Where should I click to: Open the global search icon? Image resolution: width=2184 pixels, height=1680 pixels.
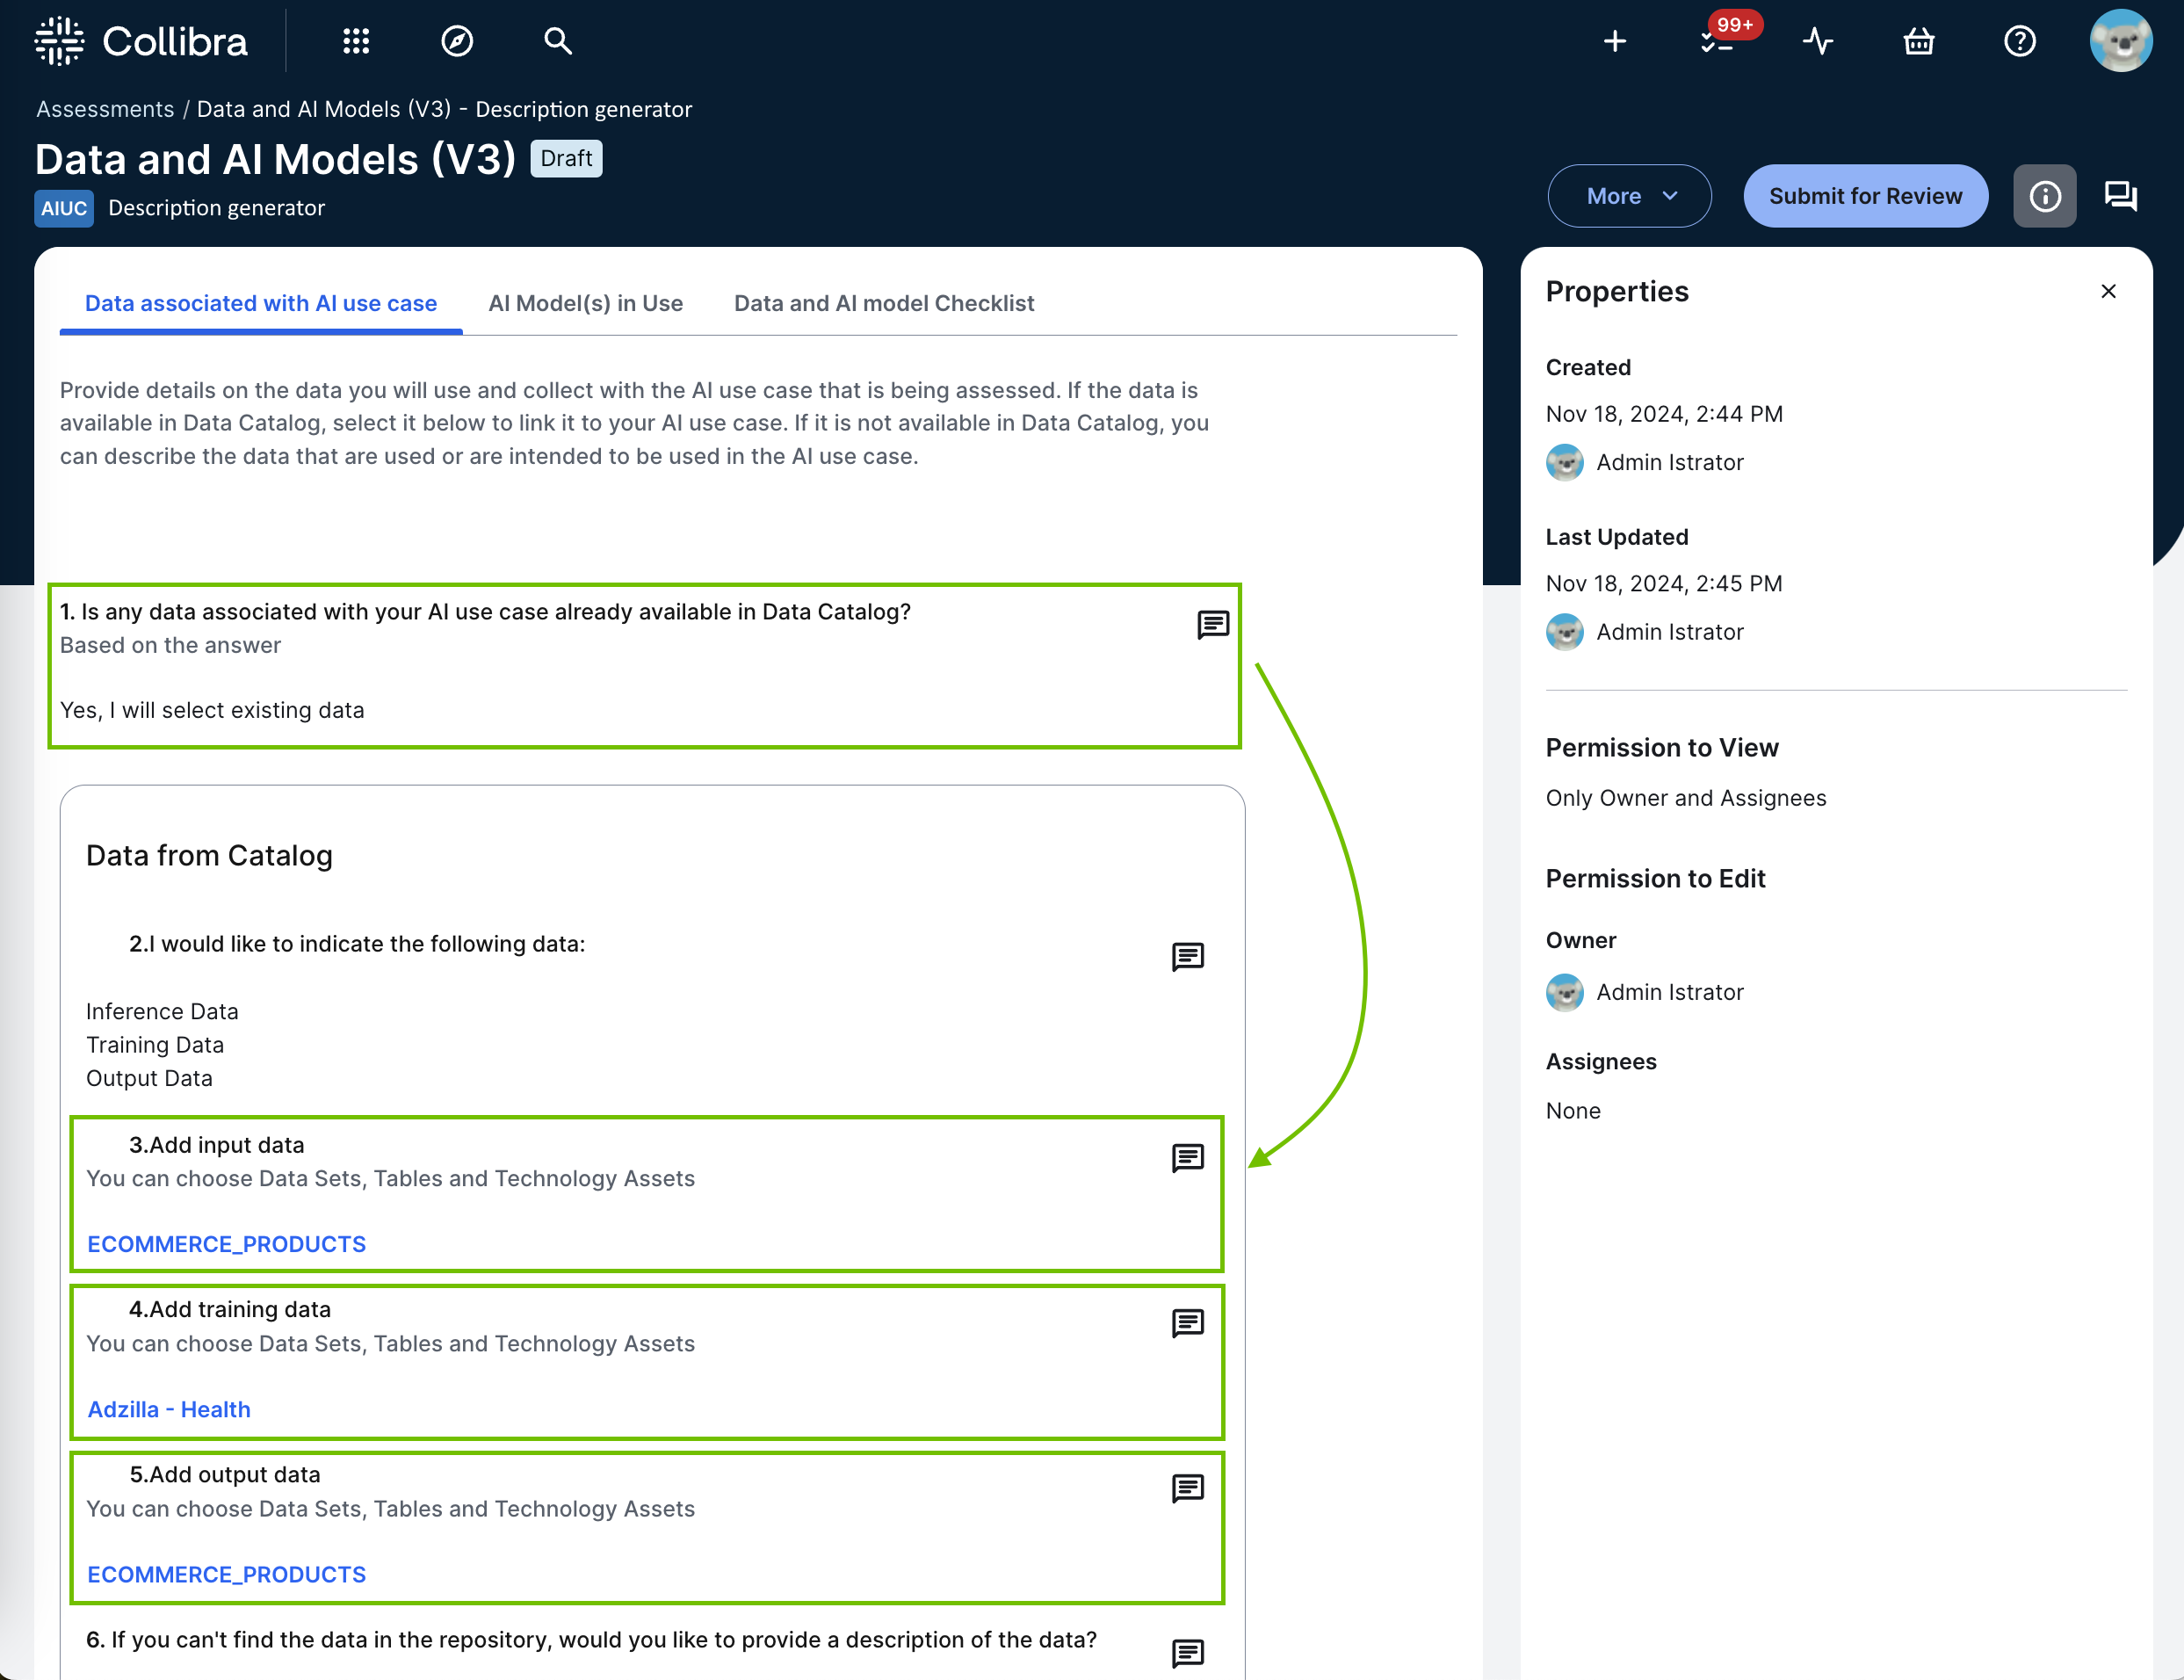tap(558, 41)
